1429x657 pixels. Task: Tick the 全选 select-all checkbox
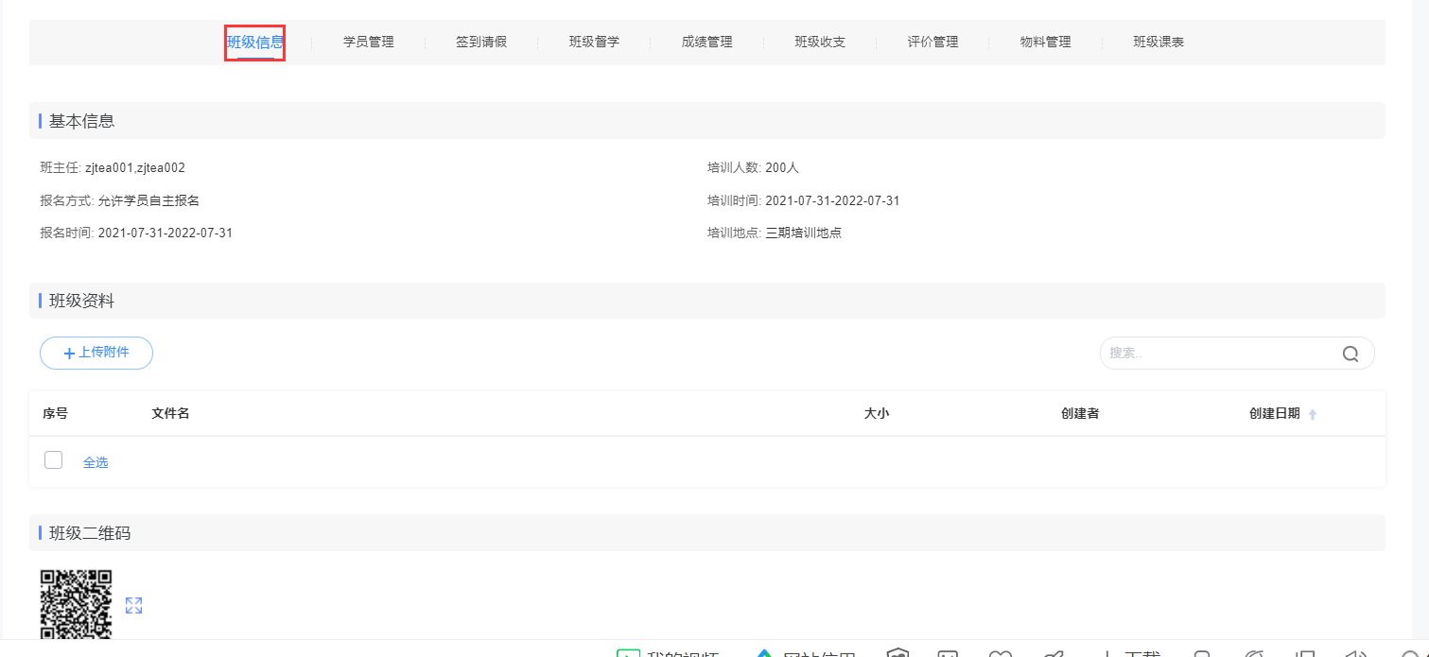(x=54, y=460)
